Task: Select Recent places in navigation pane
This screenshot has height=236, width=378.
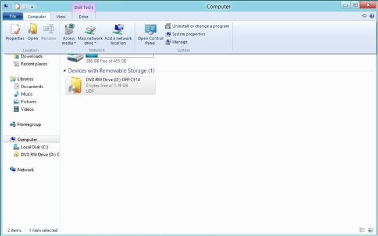Action: [x=34, y=64]
